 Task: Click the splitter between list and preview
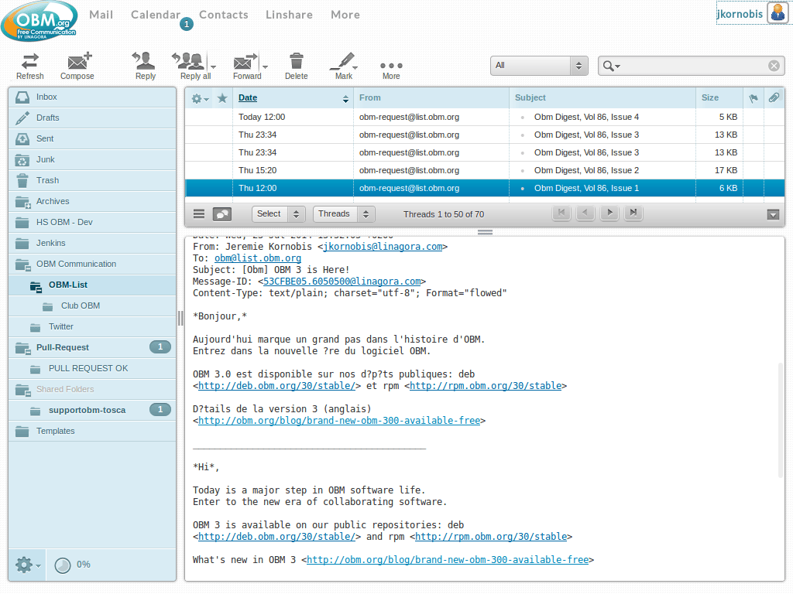[485, 232]
